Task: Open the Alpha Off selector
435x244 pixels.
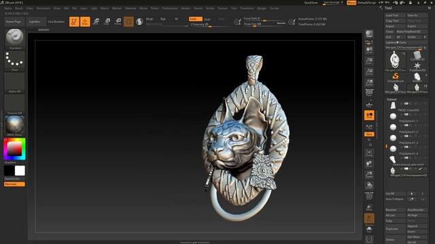Action: point(15,83)
